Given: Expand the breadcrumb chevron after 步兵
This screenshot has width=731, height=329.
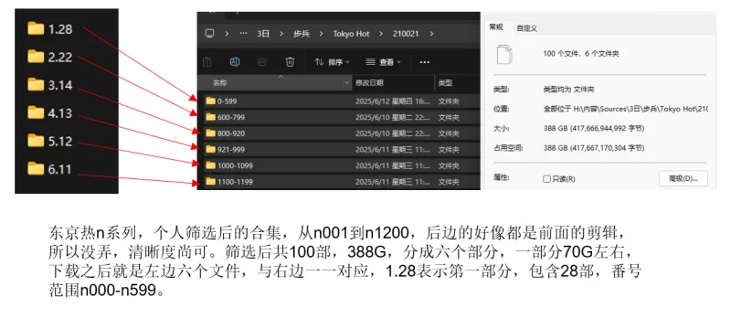Looking at the screenshot, I should (x=321, y=34).
